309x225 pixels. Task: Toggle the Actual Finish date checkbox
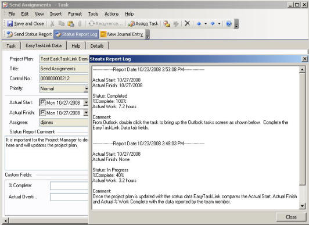tap(42, 112)
